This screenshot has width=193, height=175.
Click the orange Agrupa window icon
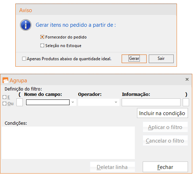point(5,81)
